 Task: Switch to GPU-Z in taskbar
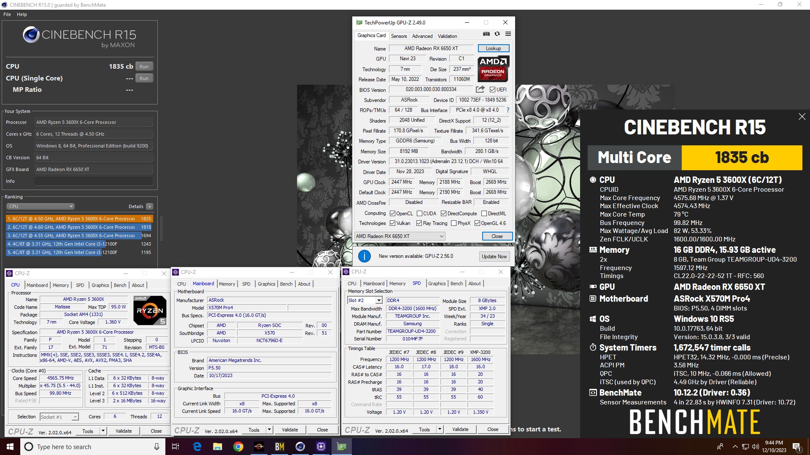coord(342,447)
